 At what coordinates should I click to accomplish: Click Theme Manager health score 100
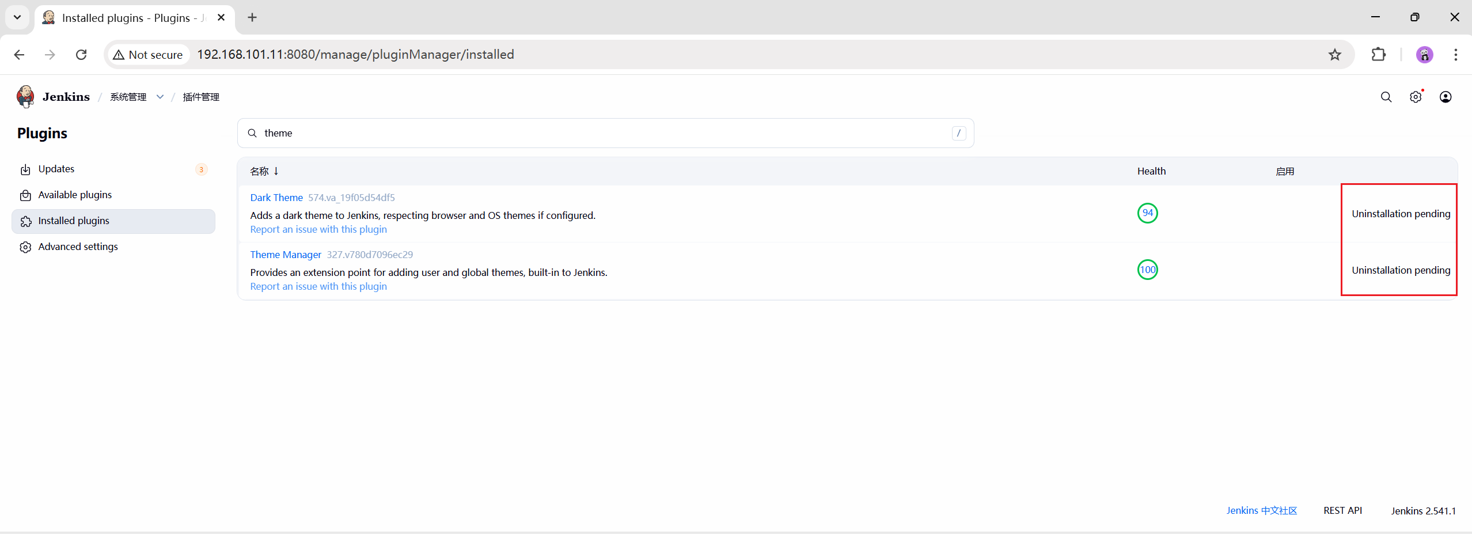[x=1148, y=270]
